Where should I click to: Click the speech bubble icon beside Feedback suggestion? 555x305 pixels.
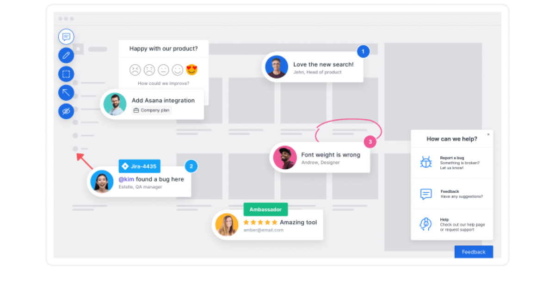click(425, 194)
